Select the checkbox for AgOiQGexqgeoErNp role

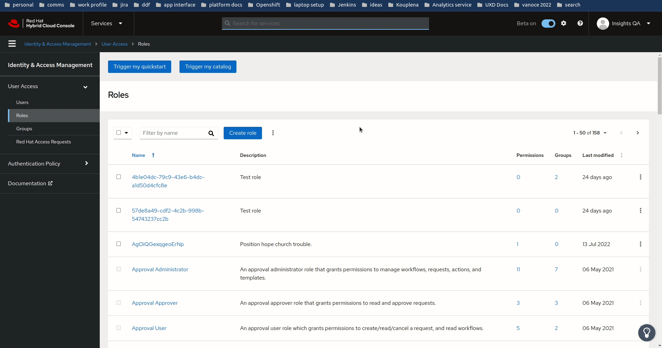tap(119, 244)
